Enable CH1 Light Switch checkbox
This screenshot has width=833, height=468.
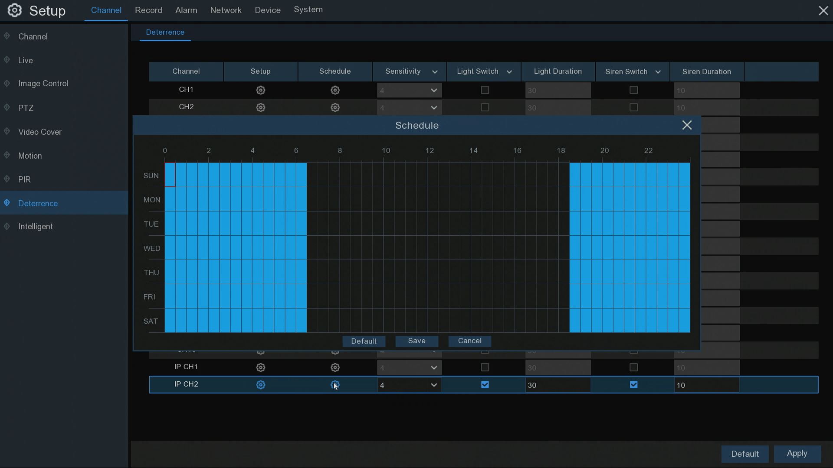(x=485, y=90)
